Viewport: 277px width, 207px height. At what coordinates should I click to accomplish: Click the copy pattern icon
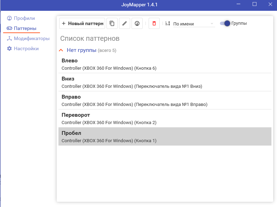pos(112,23)
